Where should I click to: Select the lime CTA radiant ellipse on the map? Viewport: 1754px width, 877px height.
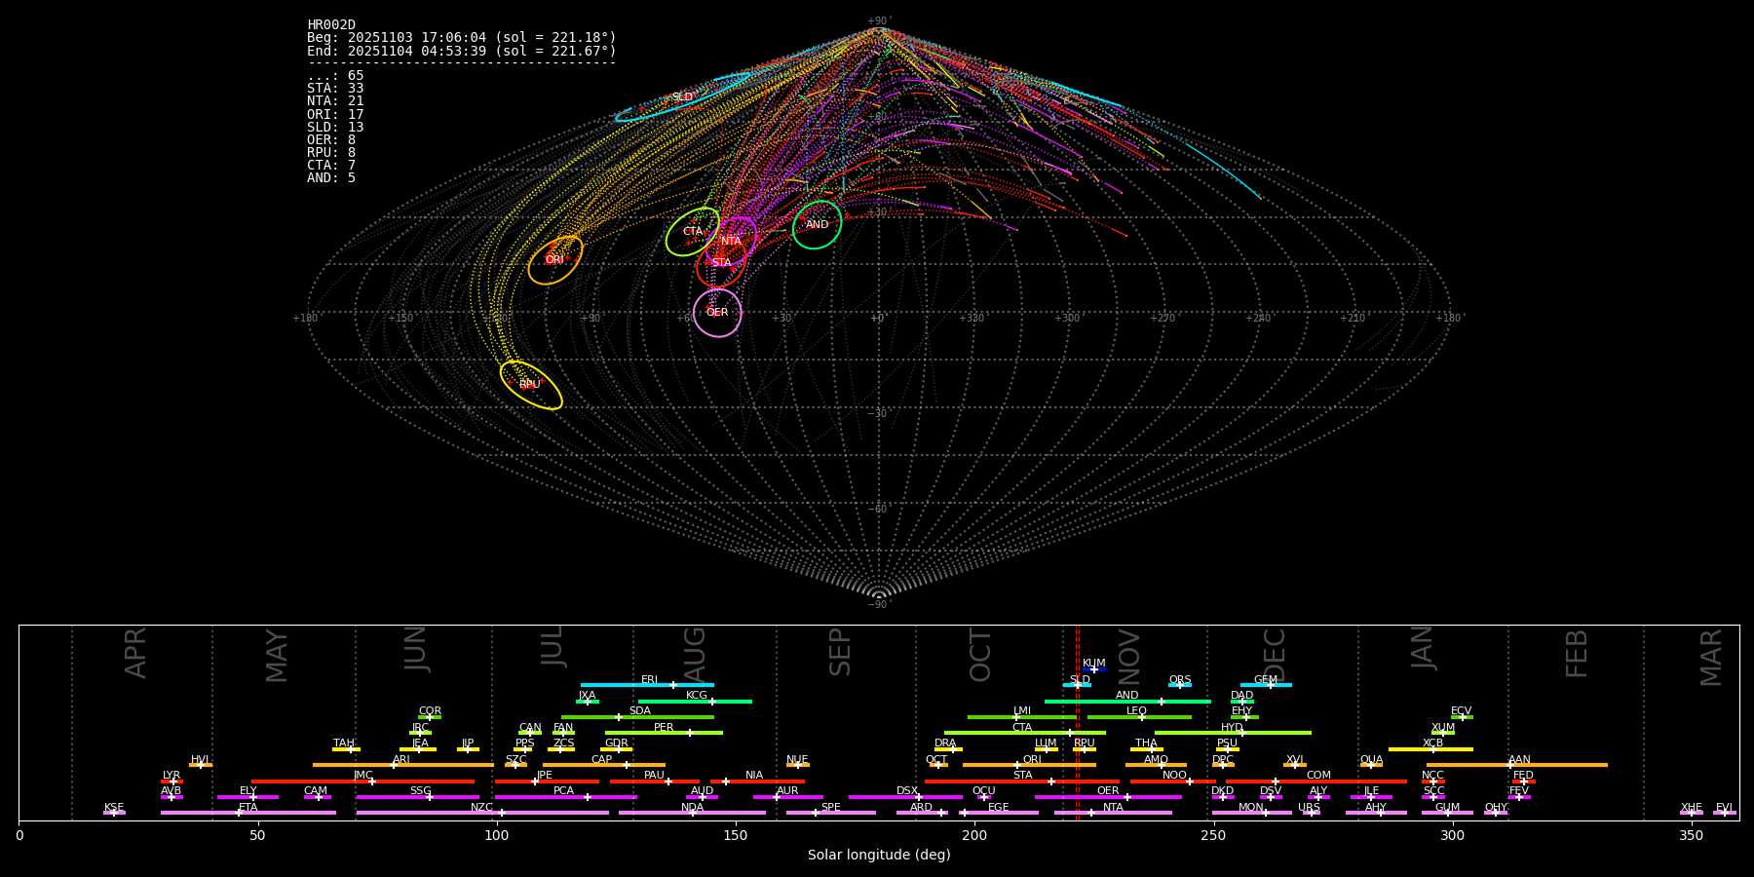click(x=692, y=232)
